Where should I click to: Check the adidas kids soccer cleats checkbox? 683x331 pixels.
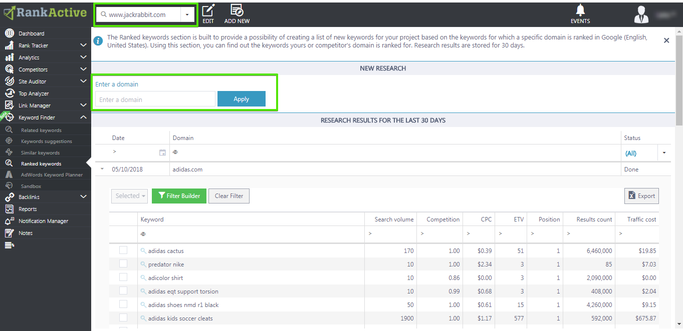123,317
